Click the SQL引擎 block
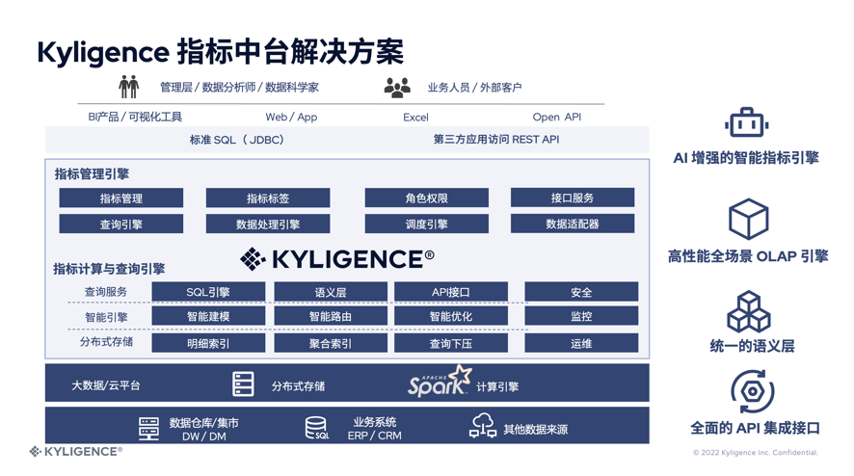The height and width of the screenshot is (476, 854). tap(208, 292)
